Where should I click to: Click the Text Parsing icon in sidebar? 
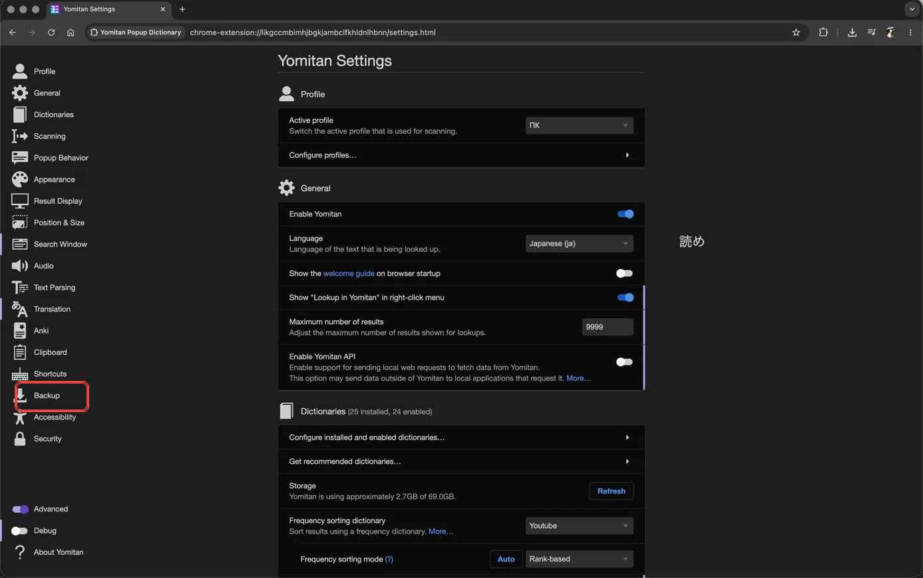(20, 288)
